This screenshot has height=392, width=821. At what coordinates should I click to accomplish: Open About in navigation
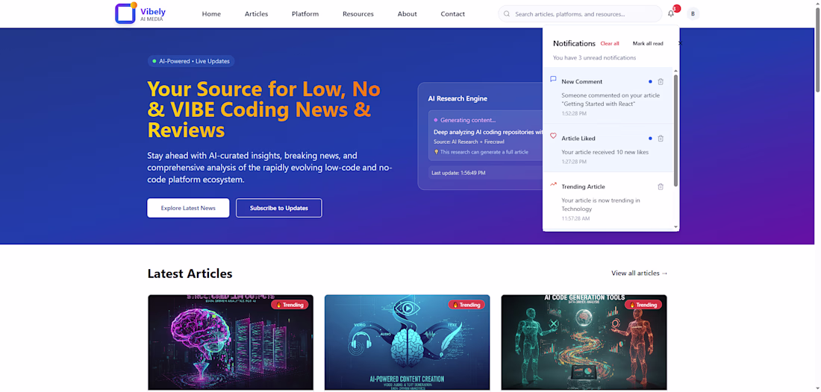click(408, 14)
